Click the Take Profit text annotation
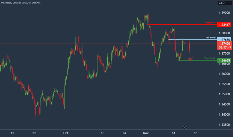 point(210,58)
